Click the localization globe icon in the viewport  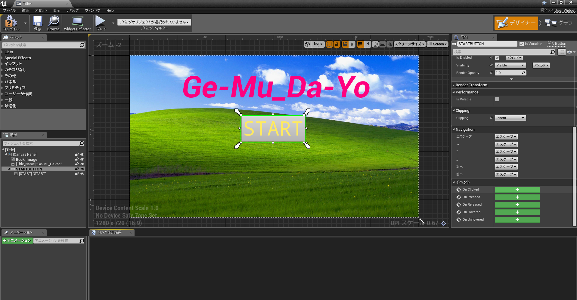pos(307,44)
